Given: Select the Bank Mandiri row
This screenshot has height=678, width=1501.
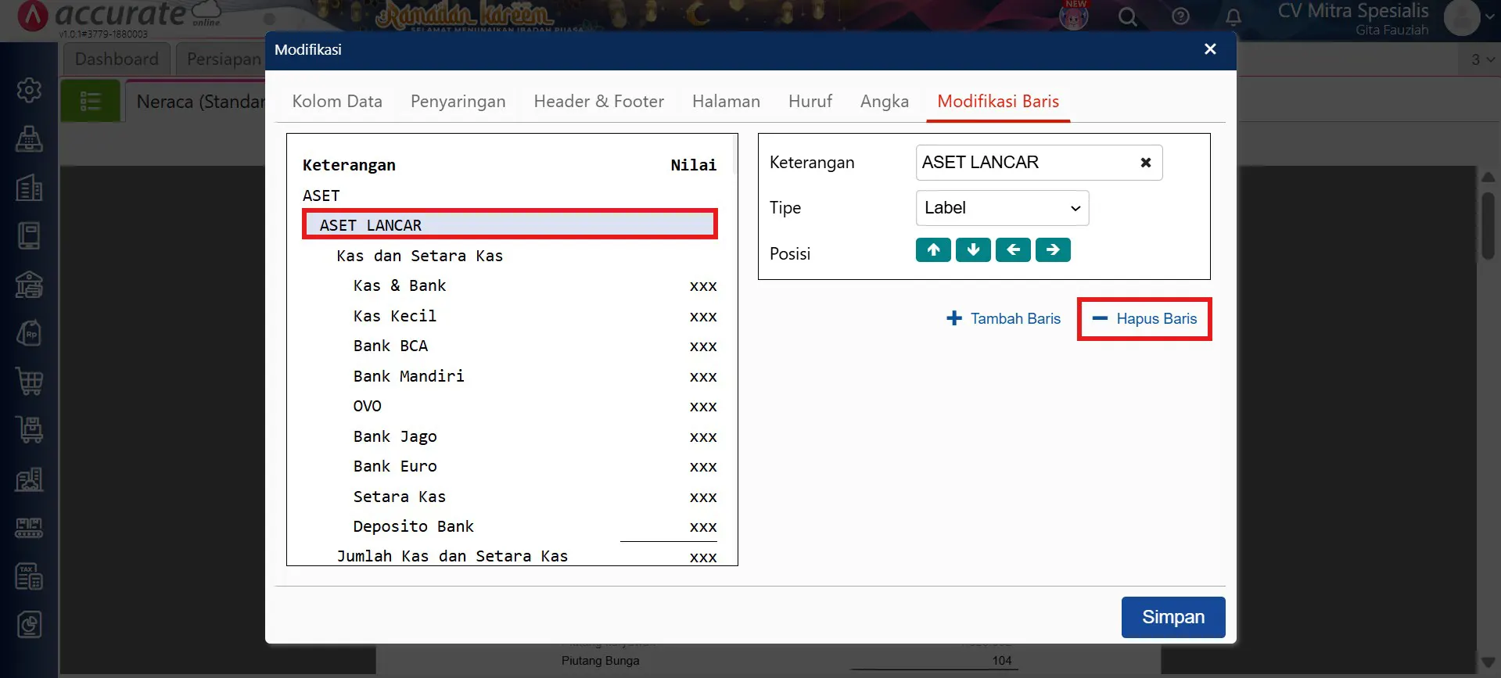Looking at the screenshot, I should [409, 376].
